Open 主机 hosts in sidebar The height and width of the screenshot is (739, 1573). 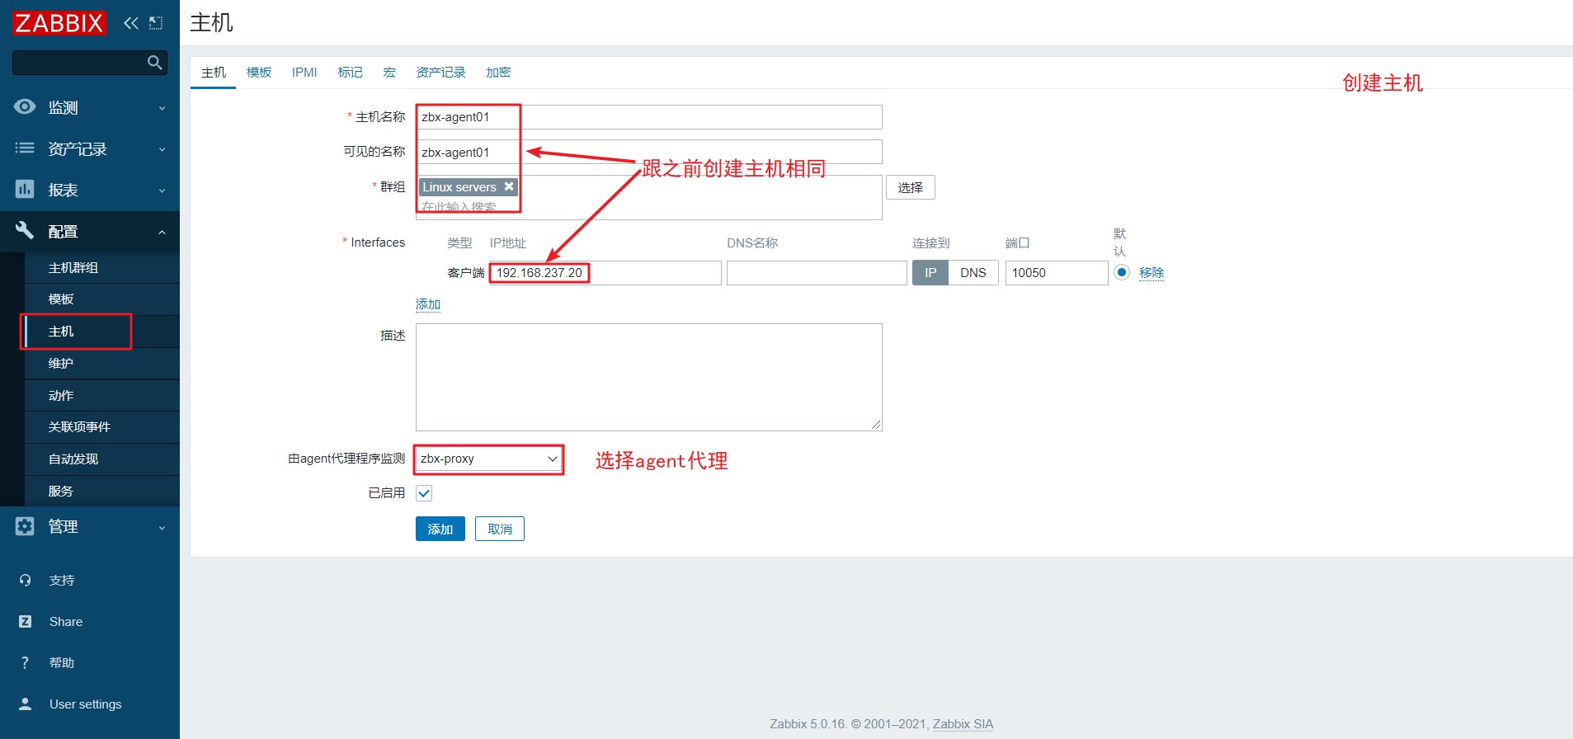[x=102, y=332]
